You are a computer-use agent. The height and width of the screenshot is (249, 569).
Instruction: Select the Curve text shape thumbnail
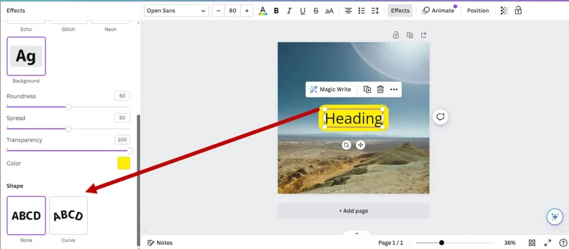pyautogui.click(x=68, y=216)
